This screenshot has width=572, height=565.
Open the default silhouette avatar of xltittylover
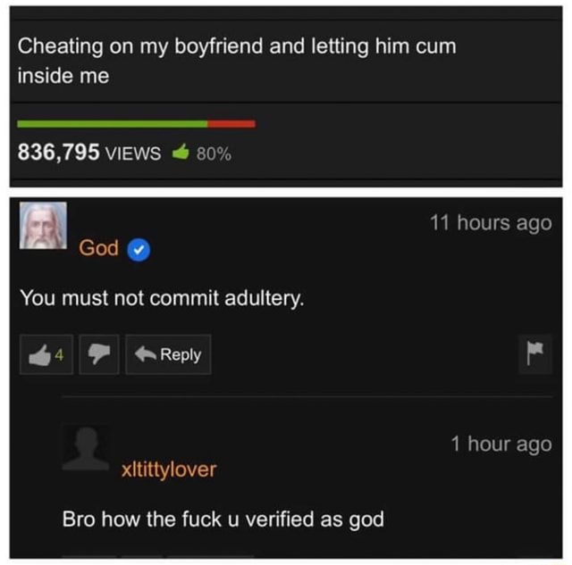[86, 448]
